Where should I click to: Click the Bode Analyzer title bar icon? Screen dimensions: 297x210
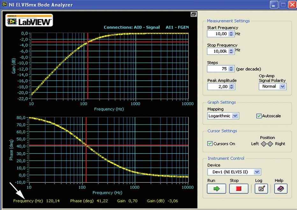coord(4,4)
